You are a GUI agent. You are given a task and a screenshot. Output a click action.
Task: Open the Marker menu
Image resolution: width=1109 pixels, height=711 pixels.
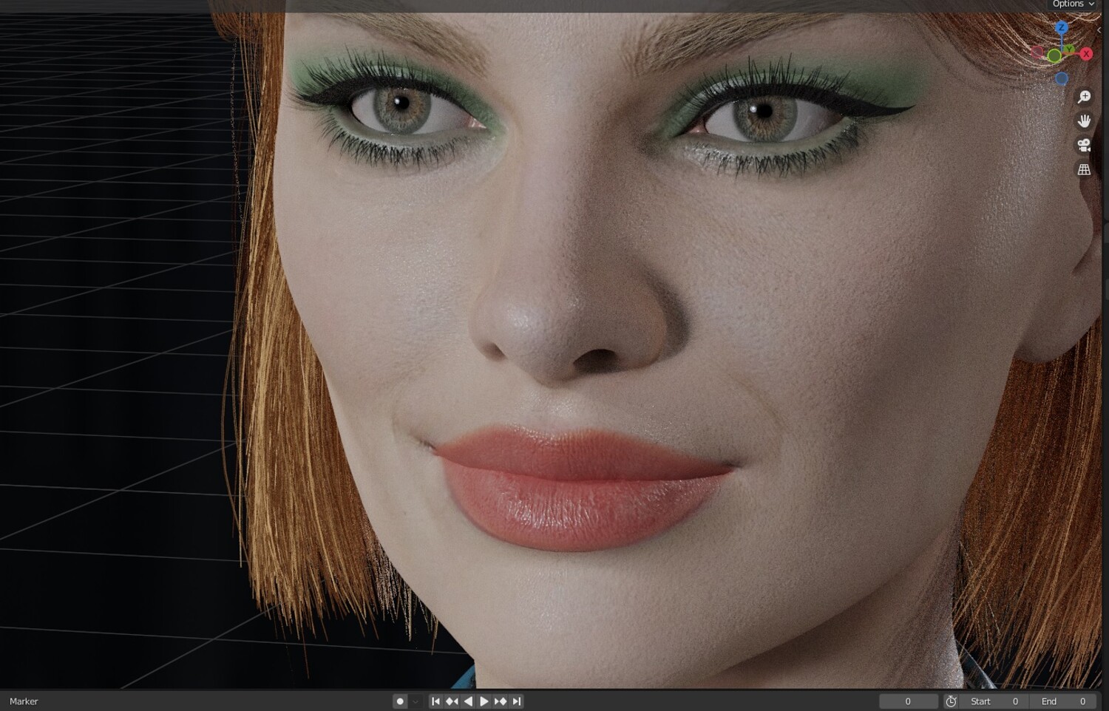24,701
